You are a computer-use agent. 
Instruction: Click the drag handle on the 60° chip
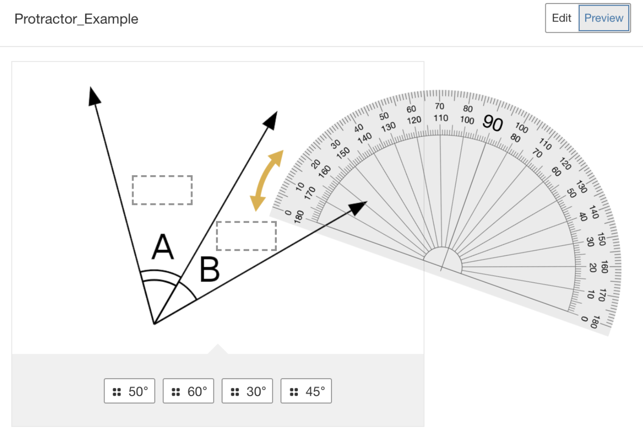[175, 391]
